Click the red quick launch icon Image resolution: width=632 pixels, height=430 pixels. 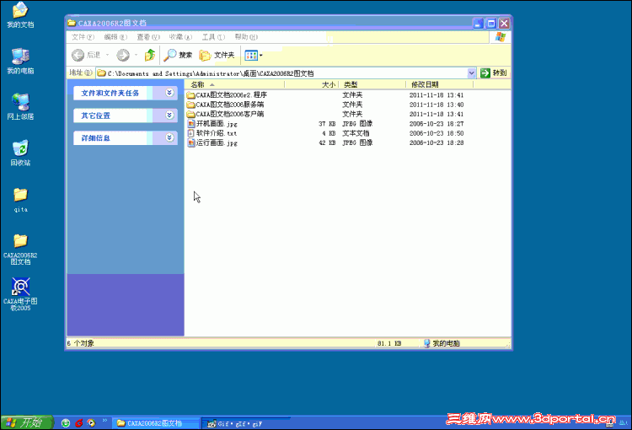pos(79,423)
